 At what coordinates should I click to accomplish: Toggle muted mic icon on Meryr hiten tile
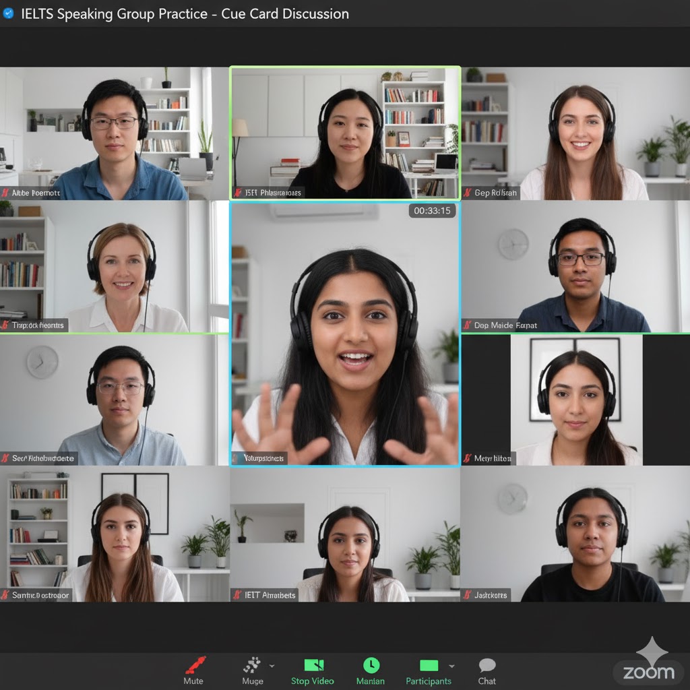[467, 459]
